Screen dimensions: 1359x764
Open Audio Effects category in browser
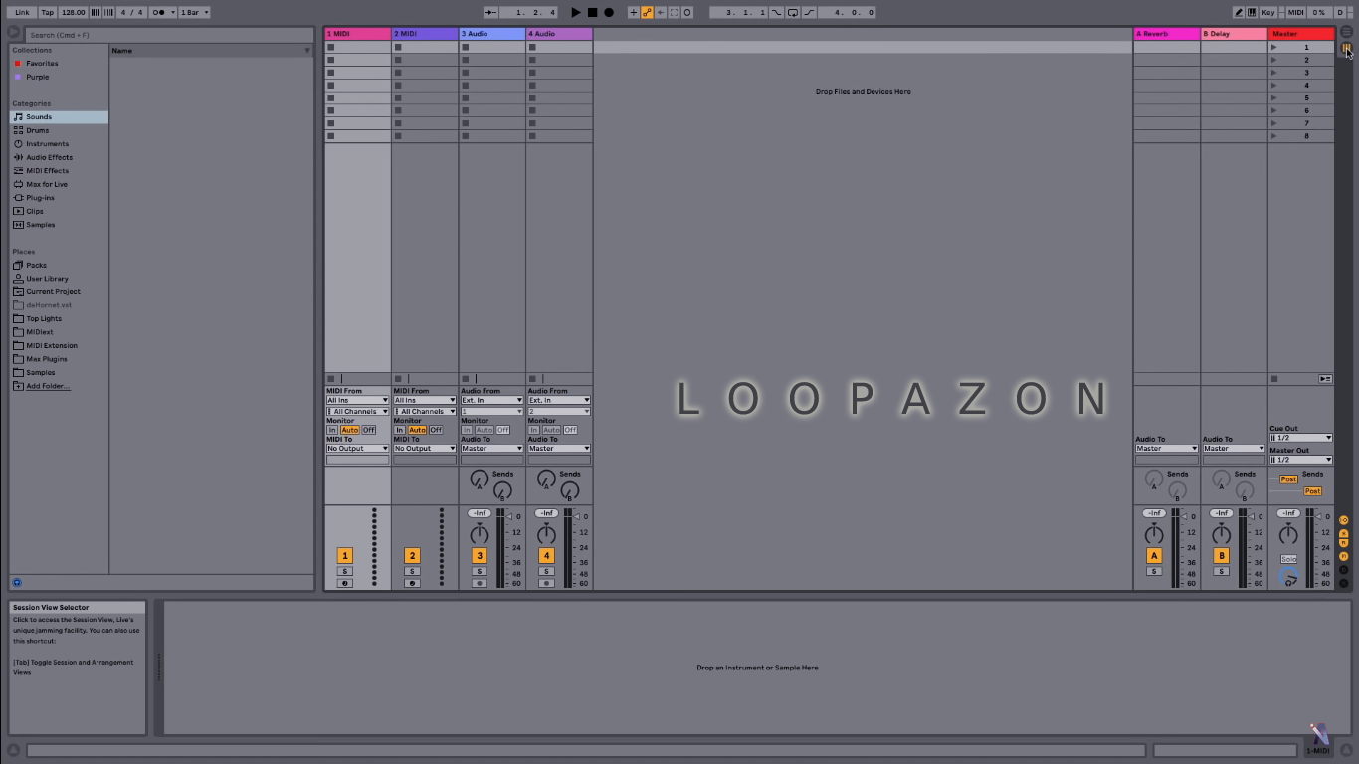click(x=59, y=157)
